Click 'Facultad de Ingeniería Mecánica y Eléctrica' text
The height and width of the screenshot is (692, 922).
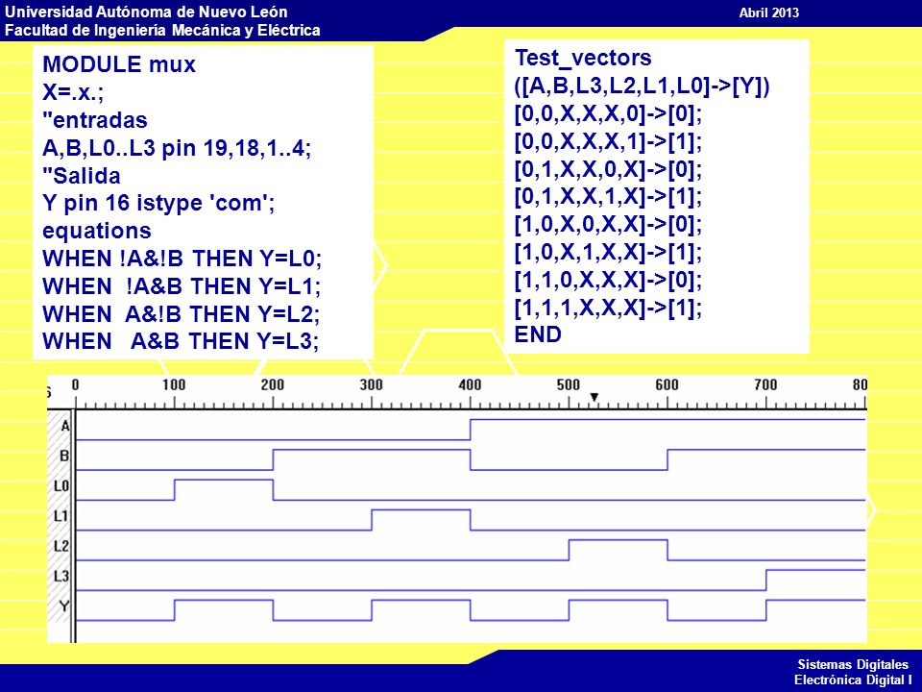[x=162, y=30]
